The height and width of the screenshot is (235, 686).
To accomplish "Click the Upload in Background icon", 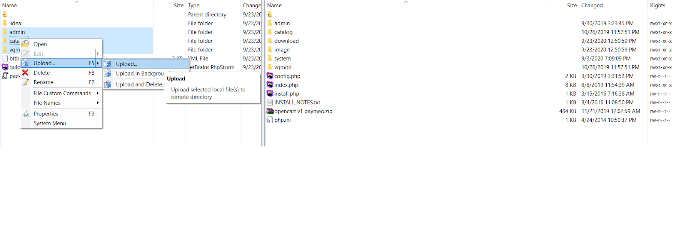I will click(108, 73).
